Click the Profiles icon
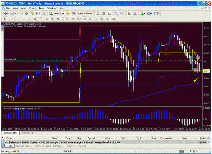 point(12,13)
